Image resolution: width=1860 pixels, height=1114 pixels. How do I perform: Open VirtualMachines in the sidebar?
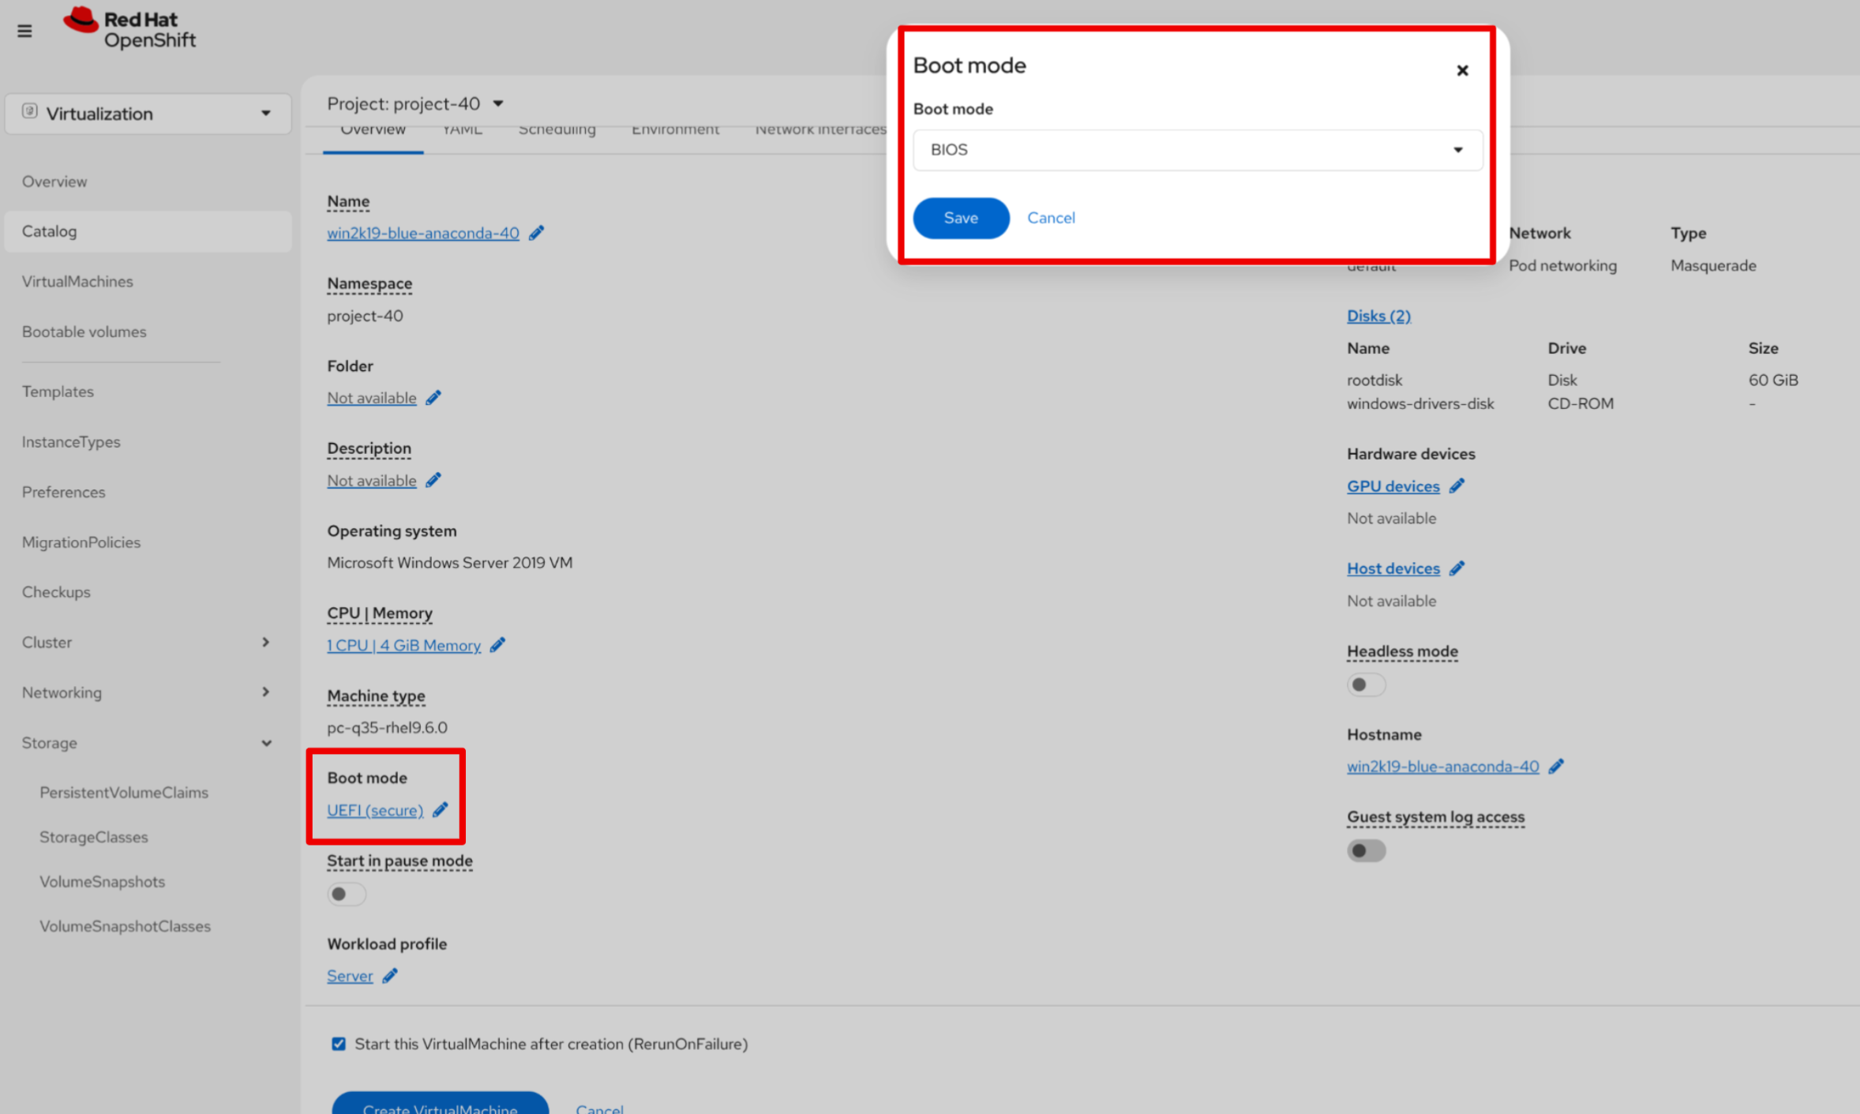point(77,281)
